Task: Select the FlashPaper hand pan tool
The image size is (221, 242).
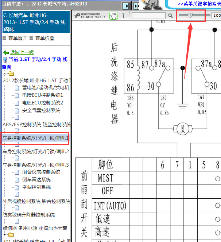Action: [113, 16]
